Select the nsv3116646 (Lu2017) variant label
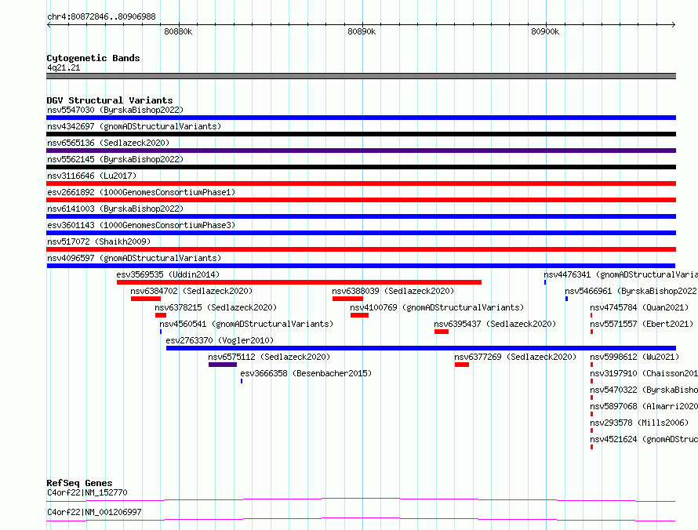The image size is (698, 530). pyautogui.click(x=92, y=176)
